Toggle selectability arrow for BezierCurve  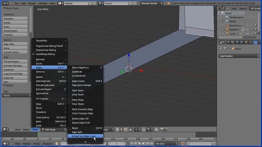click(x=251, y=25)
